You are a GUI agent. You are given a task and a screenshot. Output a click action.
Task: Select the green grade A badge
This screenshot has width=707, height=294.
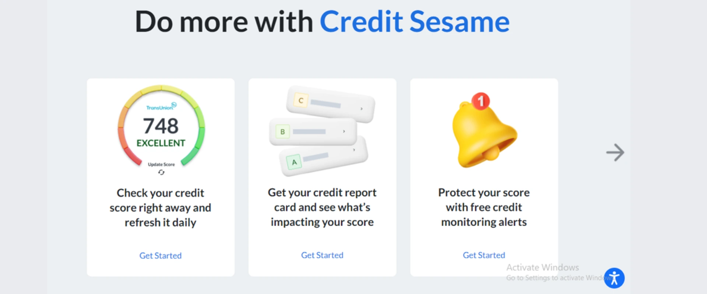pos(294,162)
